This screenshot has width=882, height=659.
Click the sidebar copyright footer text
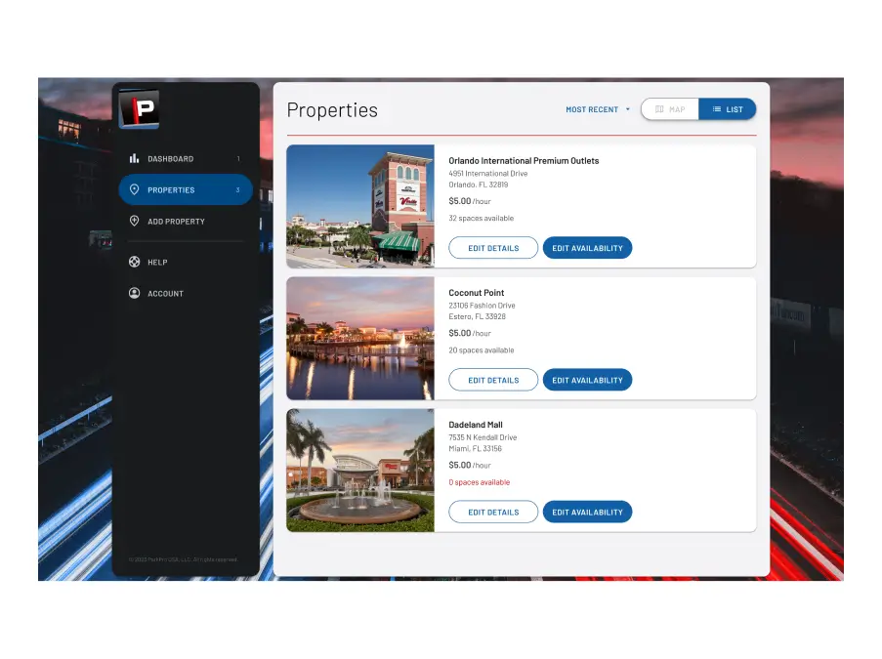[184, 559]
